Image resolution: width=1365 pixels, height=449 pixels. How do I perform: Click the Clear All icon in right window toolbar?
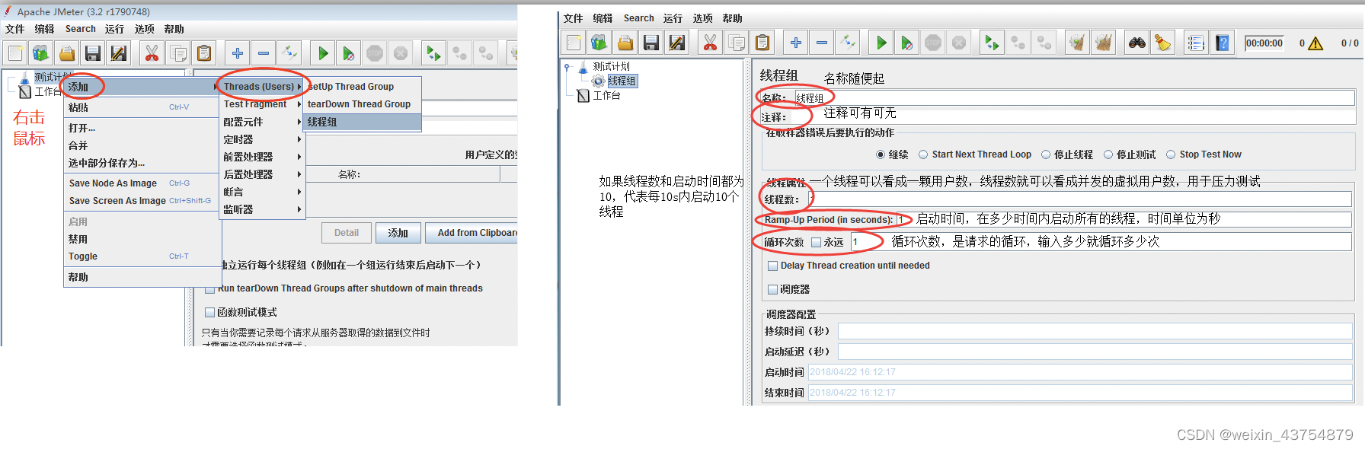coord(1103,43)
